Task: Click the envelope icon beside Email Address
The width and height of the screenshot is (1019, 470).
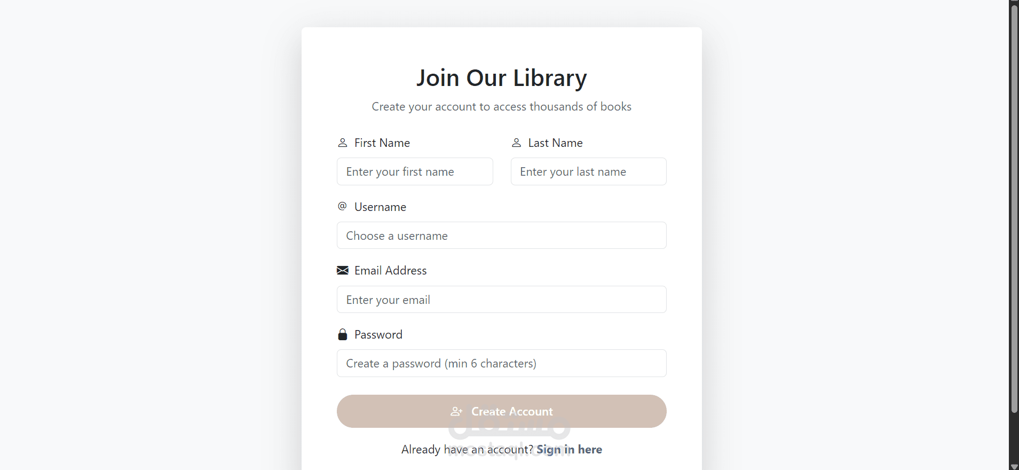Action: [x=343, y=270]
